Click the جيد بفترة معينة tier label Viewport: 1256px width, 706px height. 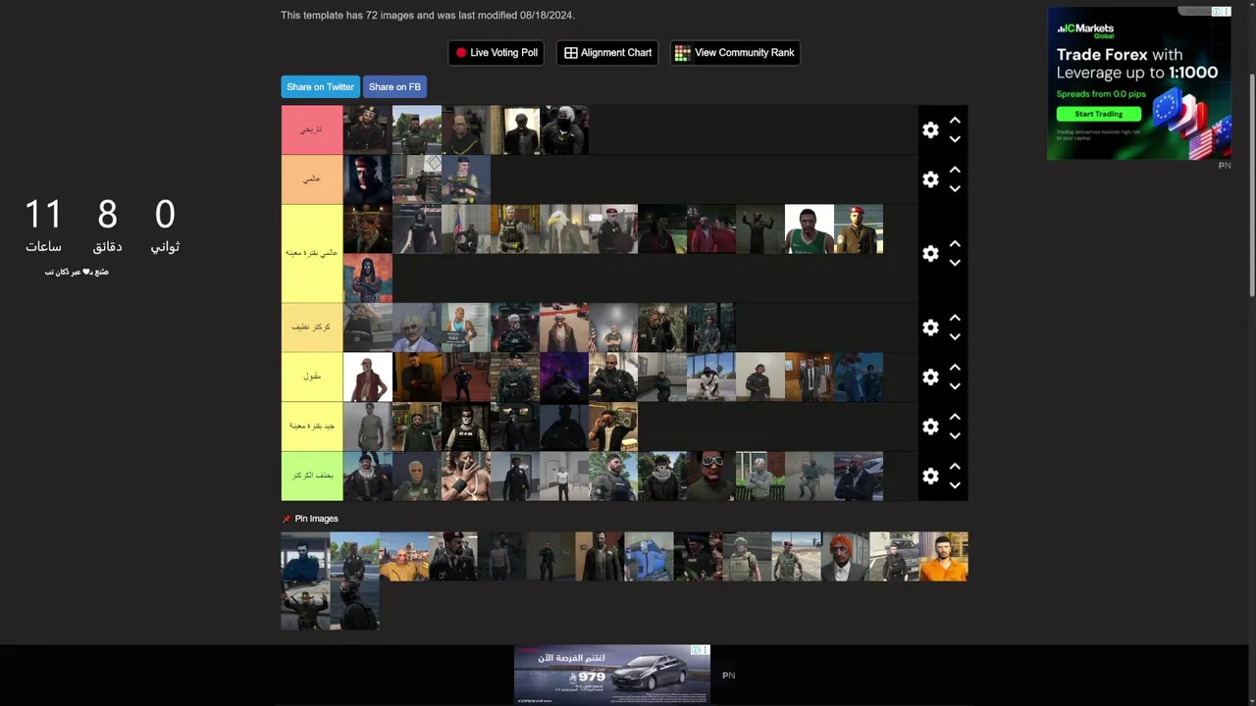click(x=312, y=427)
